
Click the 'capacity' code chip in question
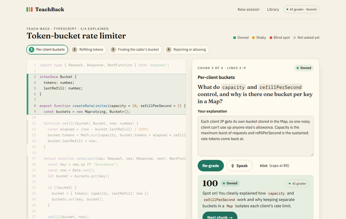click(x=234, y=87)
